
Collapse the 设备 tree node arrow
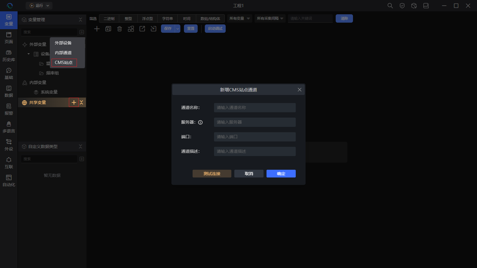pyautogui.click(x=29, y=54)
